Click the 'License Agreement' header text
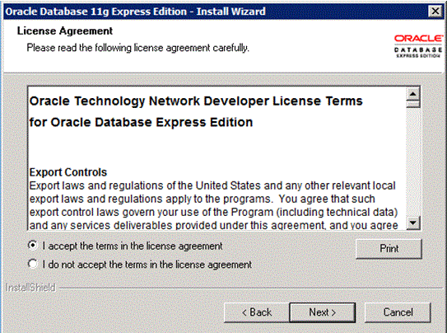This screenshot has width=447, height=333. 65,30
